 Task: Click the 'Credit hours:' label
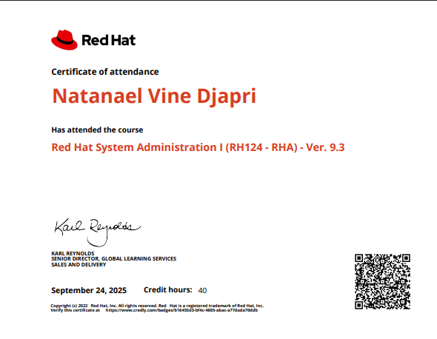pos(168,289)
